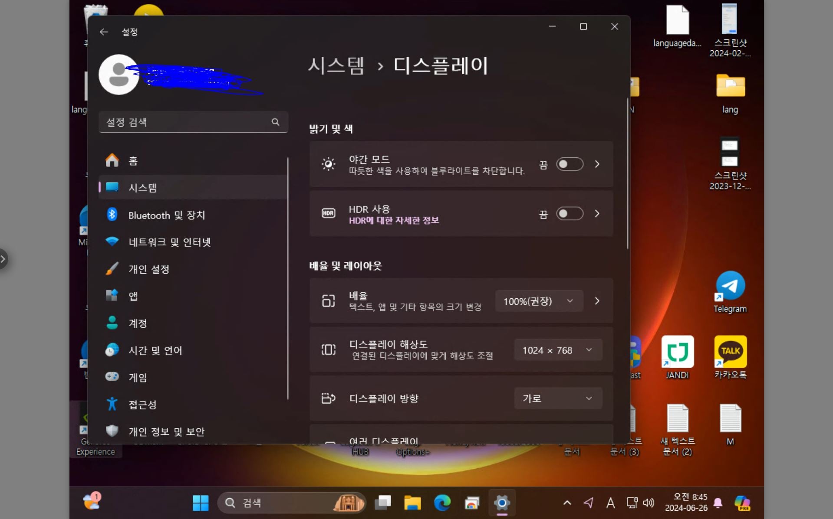Select the 카카오톡 desktop shortcut
The image size is (833, 519).
[x=730, y=357]
